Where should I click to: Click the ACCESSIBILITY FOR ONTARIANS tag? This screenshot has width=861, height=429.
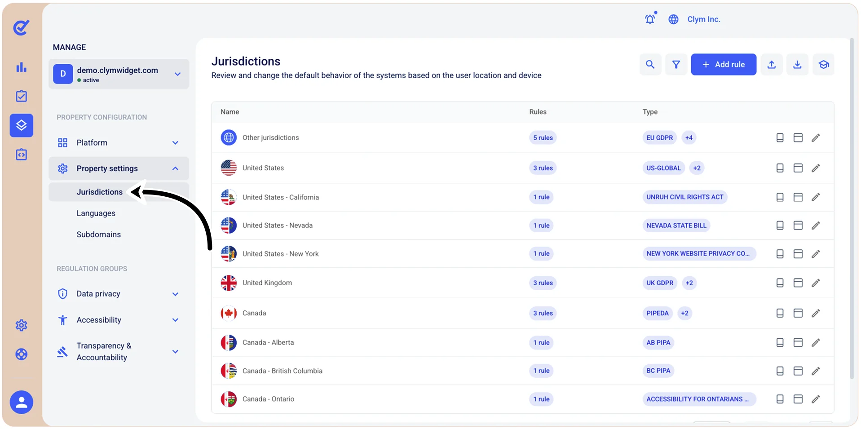699,399
